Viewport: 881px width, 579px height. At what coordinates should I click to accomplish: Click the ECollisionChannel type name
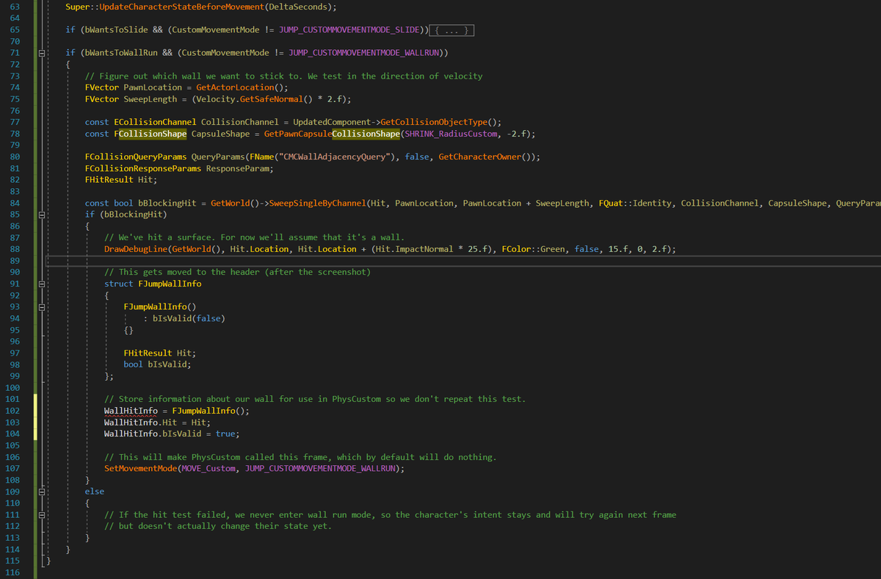pyautogui.click(x=155, y=122)
